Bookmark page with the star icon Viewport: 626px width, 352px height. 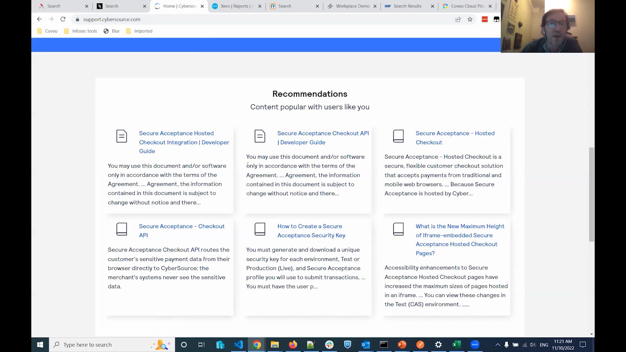point(470,19)
